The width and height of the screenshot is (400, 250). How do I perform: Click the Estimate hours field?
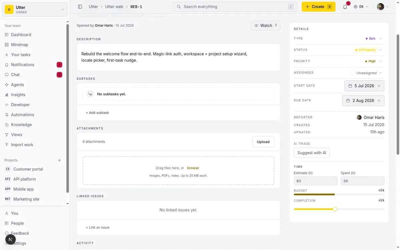(316, 181)
